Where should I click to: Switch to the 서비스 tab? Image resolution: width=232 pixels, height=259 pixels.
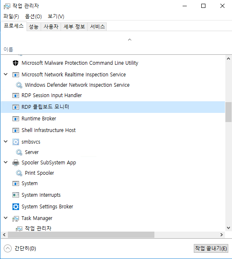click(x=98, y=27)
